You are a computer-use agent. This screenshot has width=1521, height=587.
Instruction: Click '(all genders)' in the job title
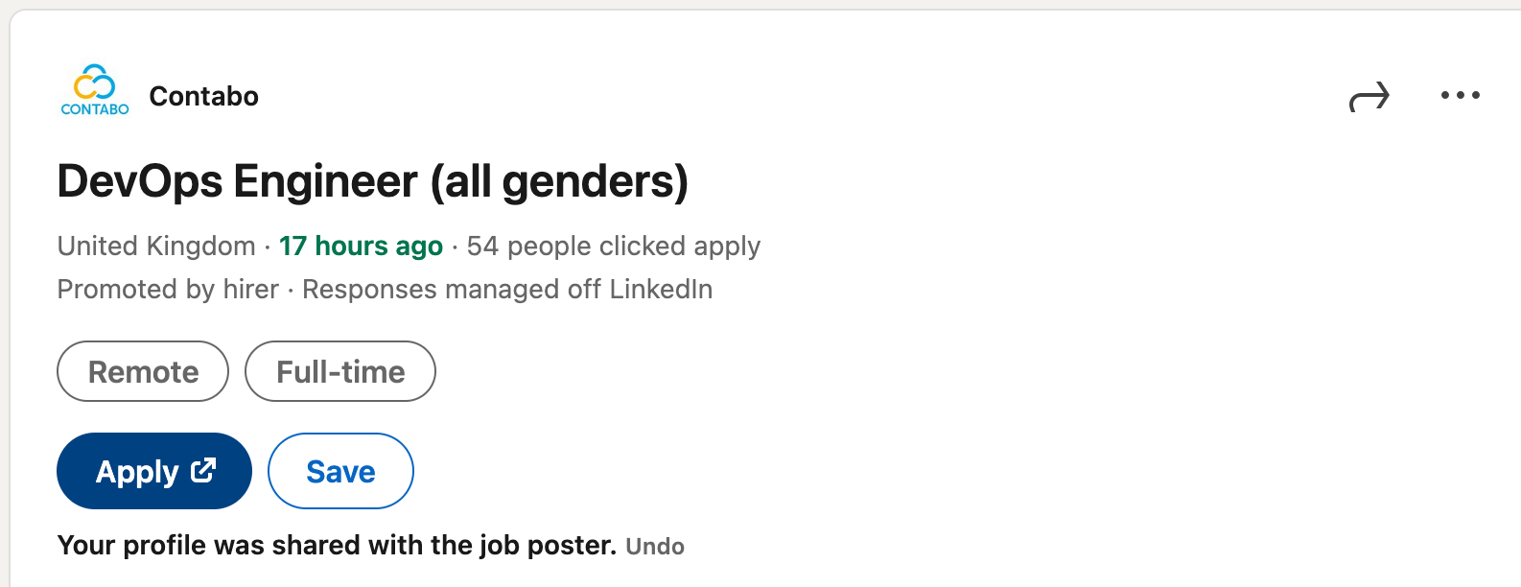[x=559, y=181]
